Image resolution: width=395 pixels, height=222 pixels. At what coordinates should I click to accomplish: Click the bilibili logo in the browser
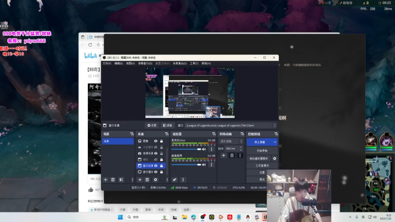coord(90,56)
